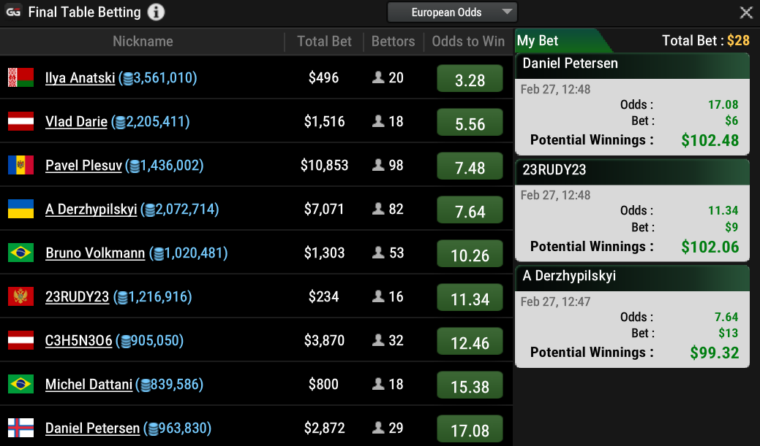
Task: Open Bruno Volkmann player name link
Action: [95, 253]
